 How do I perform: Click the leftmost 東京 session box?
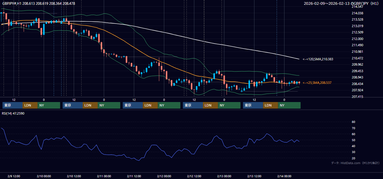[13, 105]
